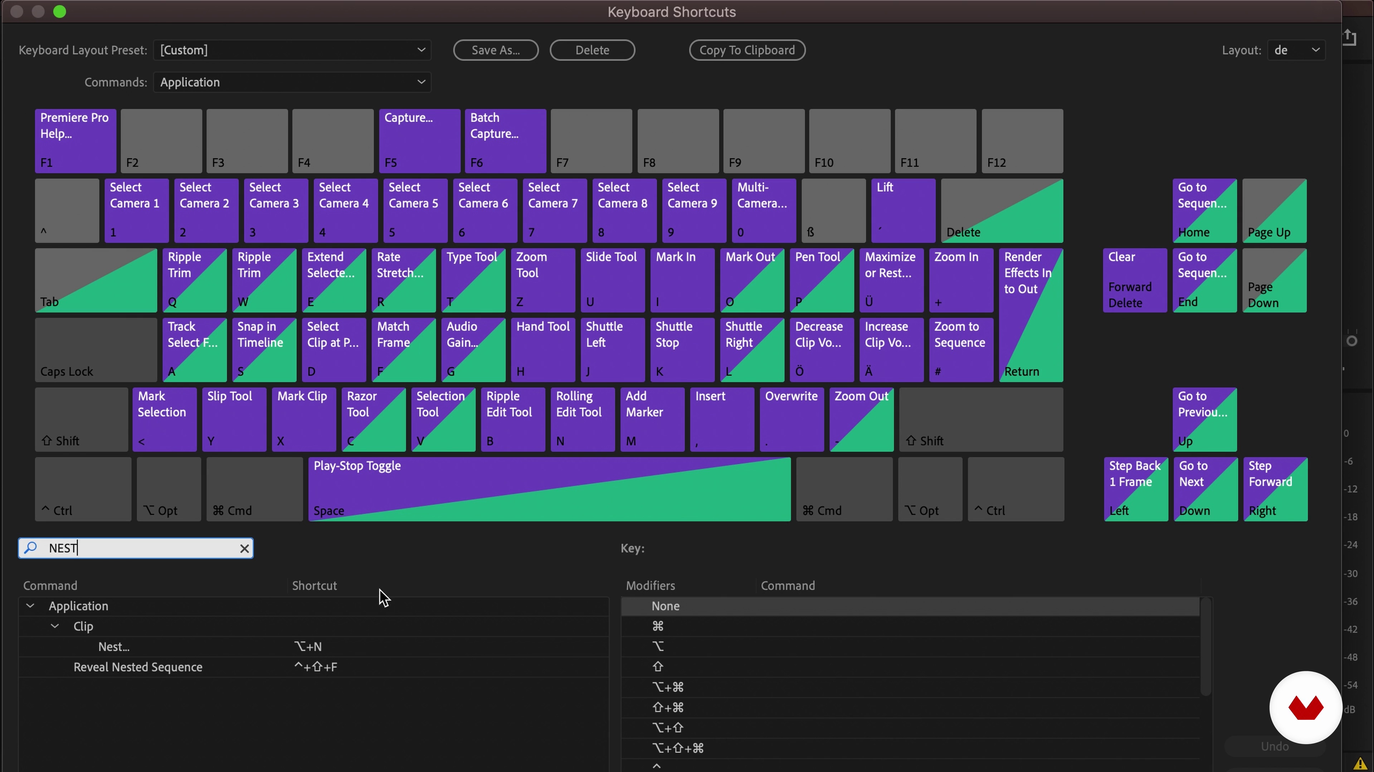Click the F5 Capture key

(419, 141)
